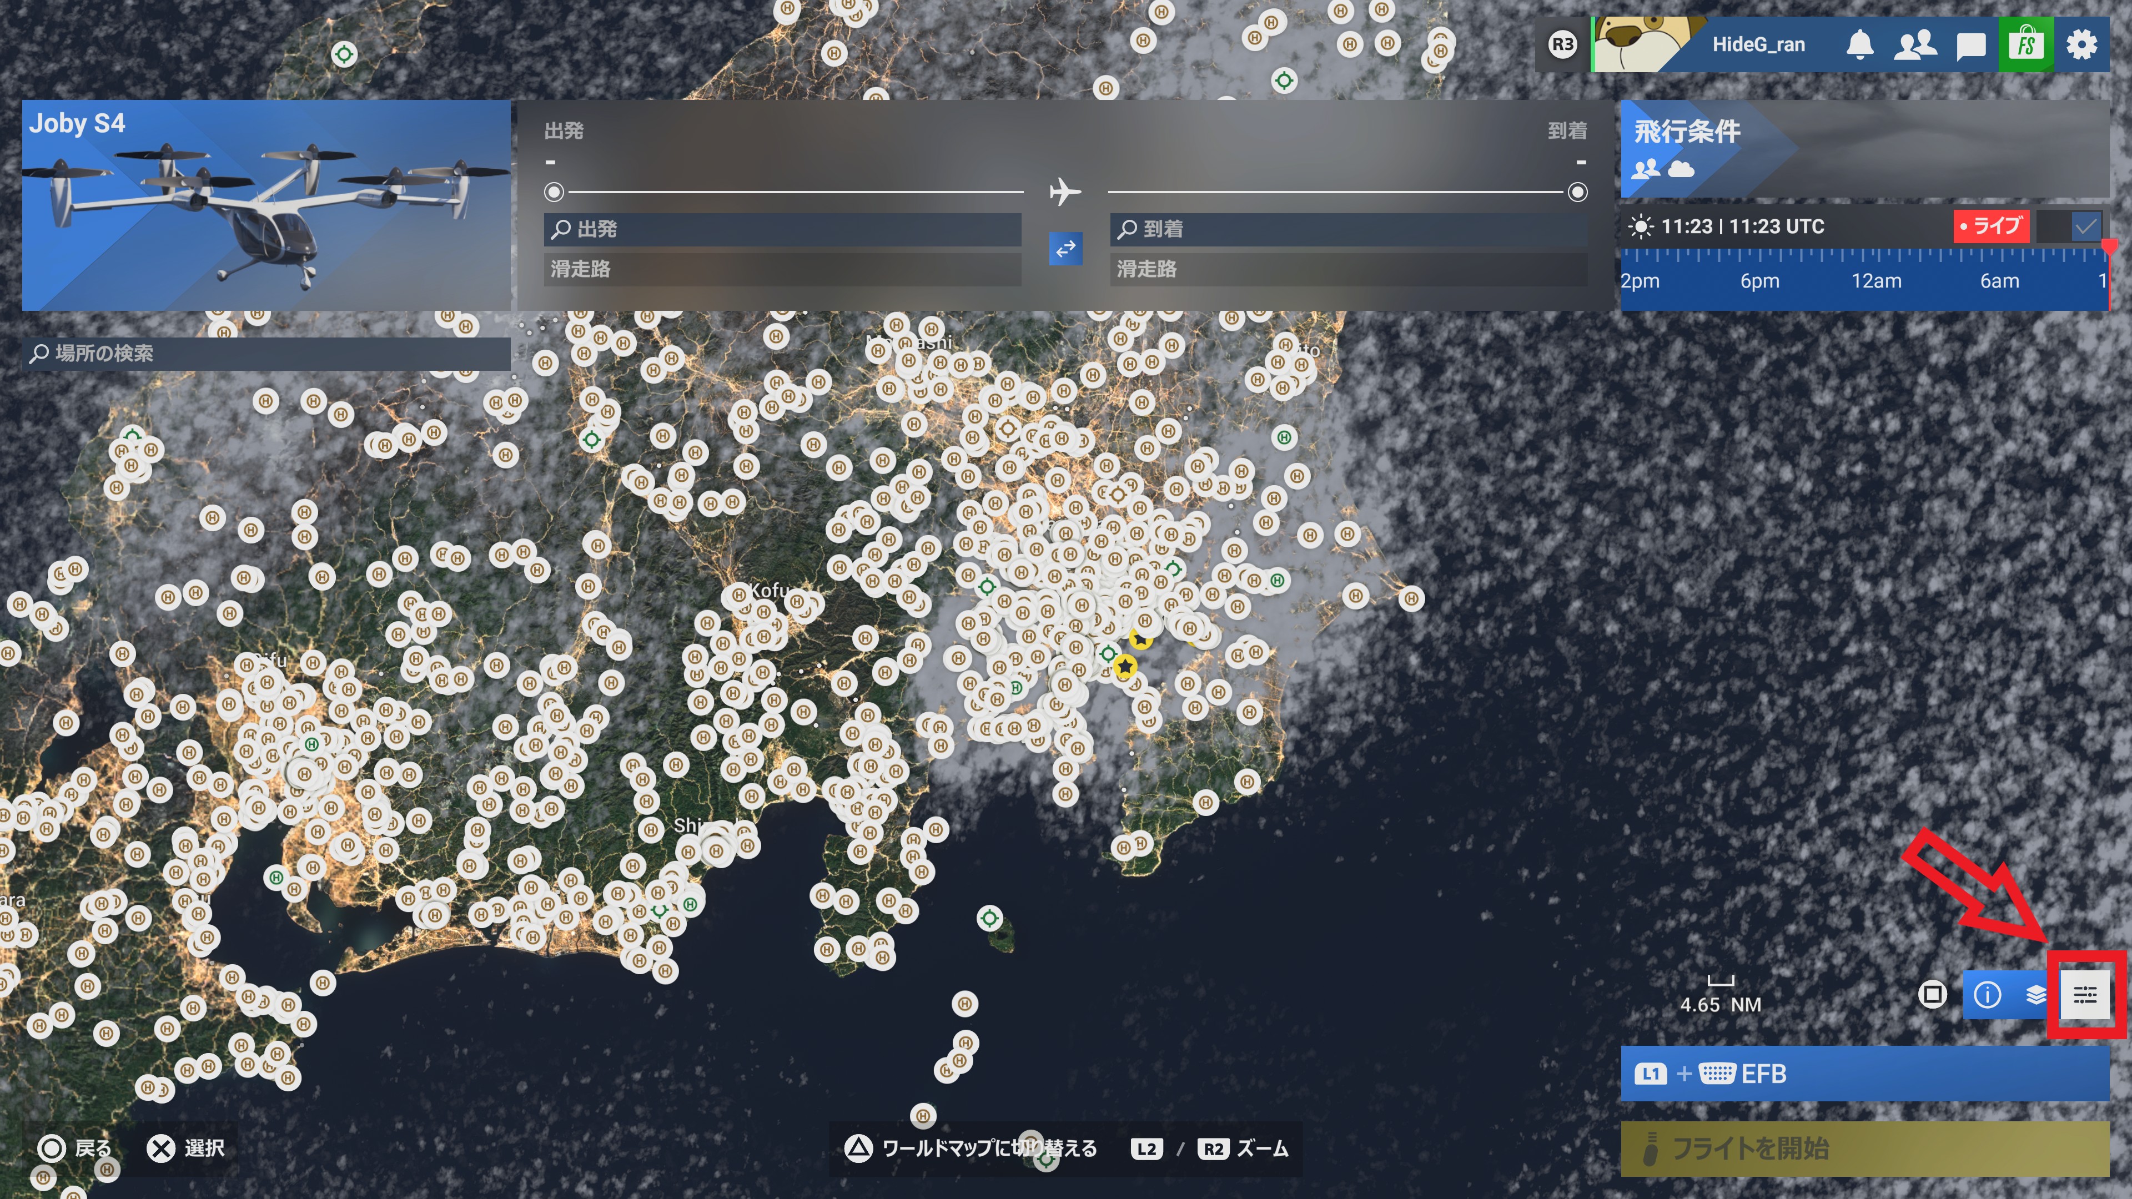Click the map info (i) icon
Viewport: 2132px width, 1199px height.
(1987, 994)
